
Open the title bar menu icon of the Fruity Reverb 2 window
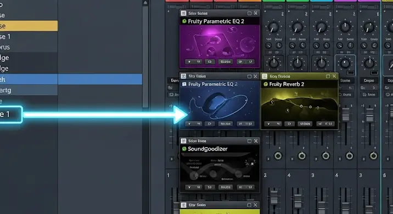[x=265, y=76]
